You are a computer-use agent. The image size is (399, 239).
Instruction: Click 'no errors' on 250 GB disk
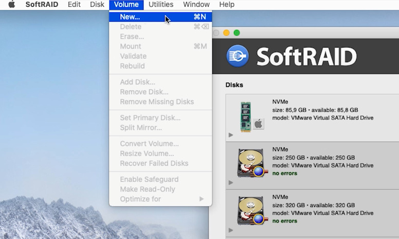coord(285,173)
